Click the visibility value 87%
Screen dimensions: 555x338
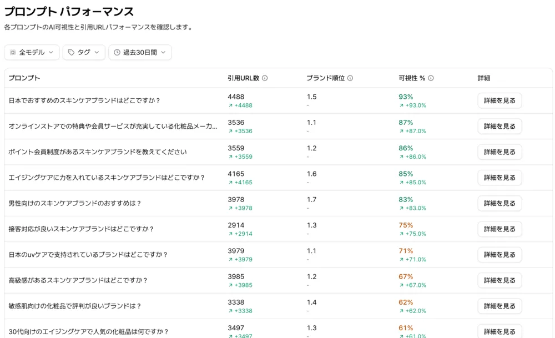(x=406, y=123)
